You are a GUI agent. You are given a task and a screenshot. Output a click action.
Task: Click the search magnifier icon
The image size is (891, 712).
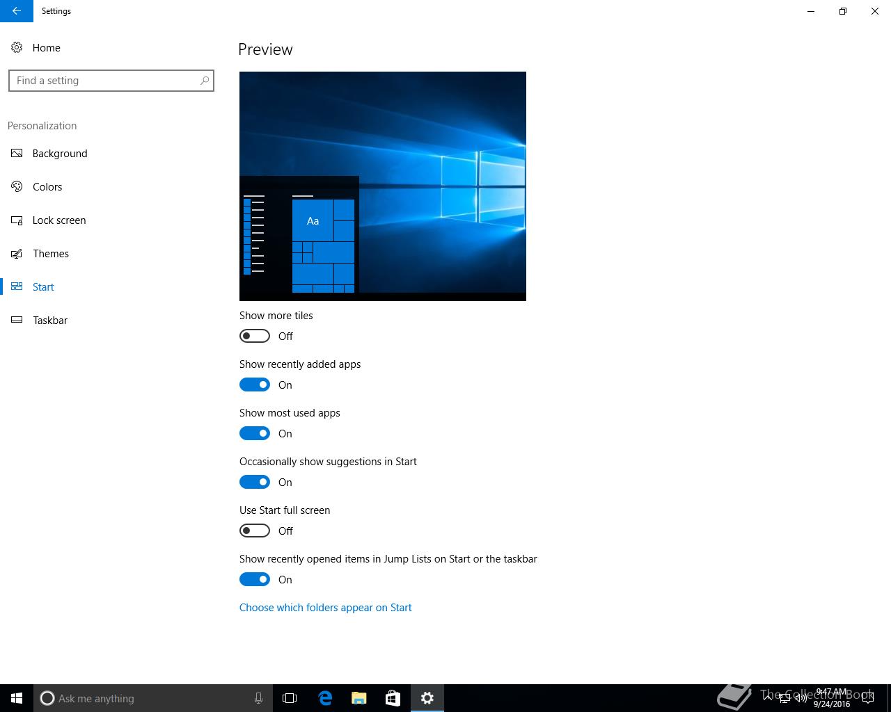point(205,81)
